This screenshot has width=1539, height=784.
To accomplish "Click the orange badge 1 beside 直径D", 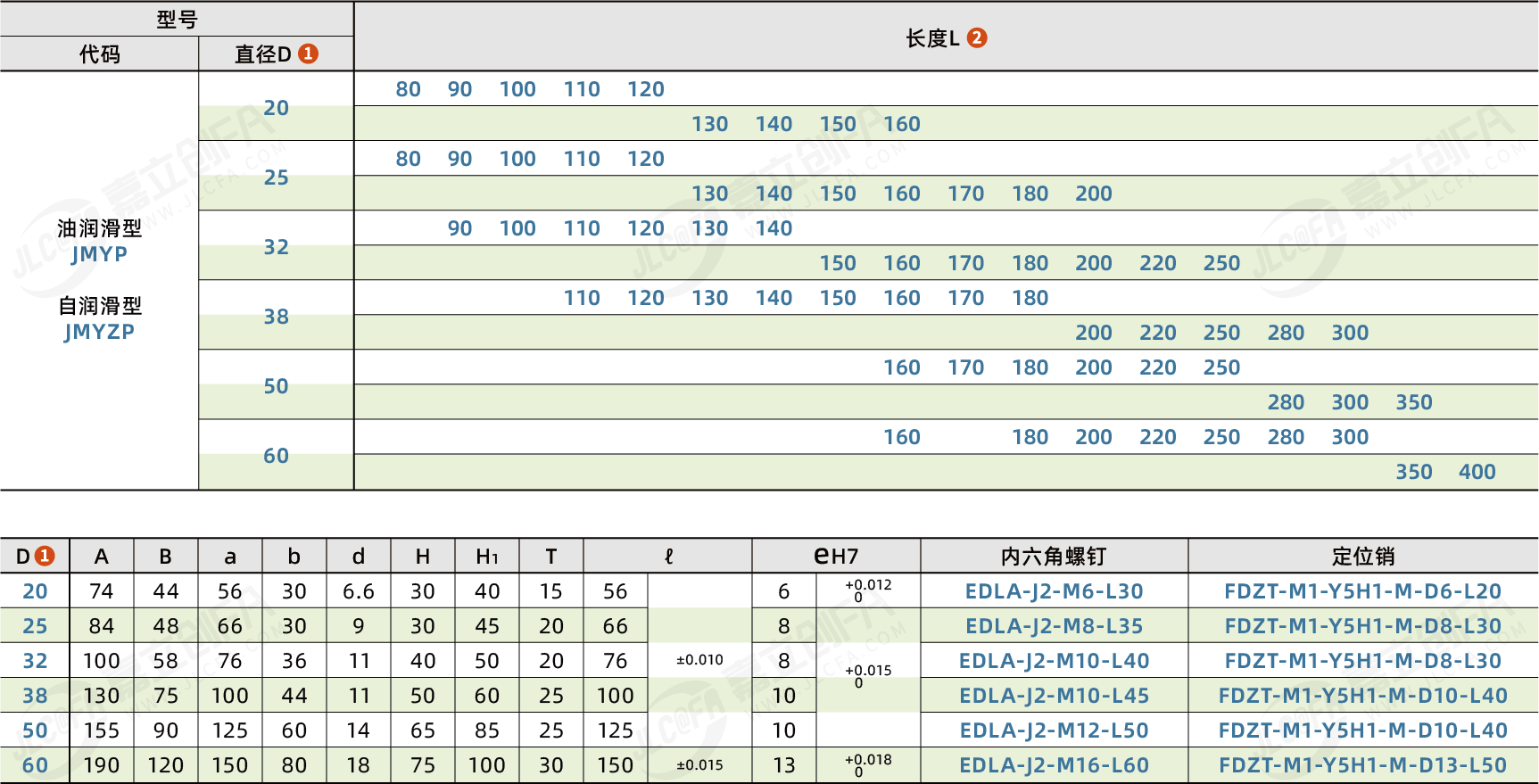I will pos(308,54).
